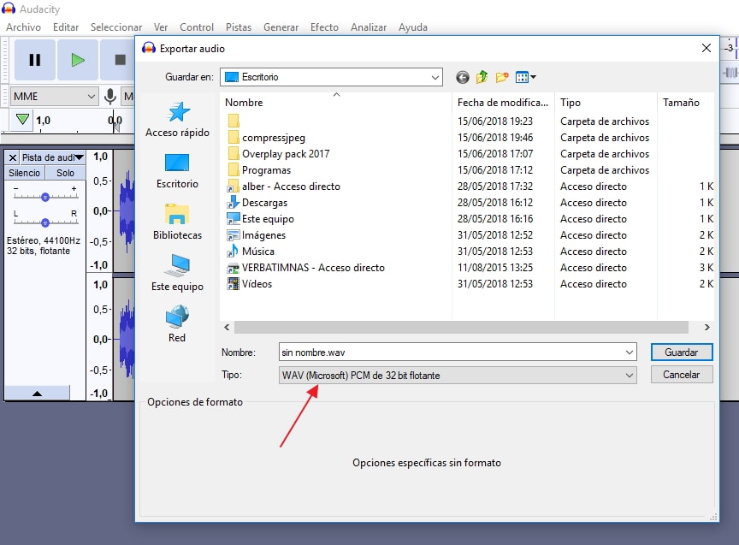Sort files by the Tipo column header
This screenshot has height=545, width=739.
coord(606,103)
